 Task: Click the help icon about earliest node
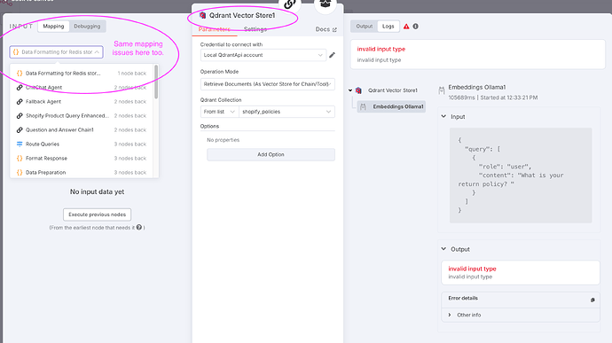coord(139,227)
